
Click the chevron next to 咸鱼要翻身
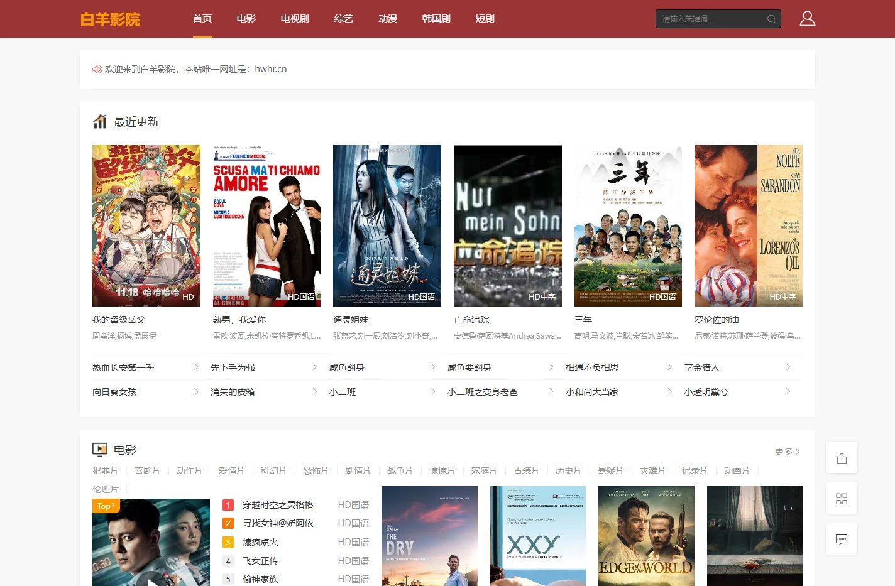pyautogui.click(x=551, y=367)
